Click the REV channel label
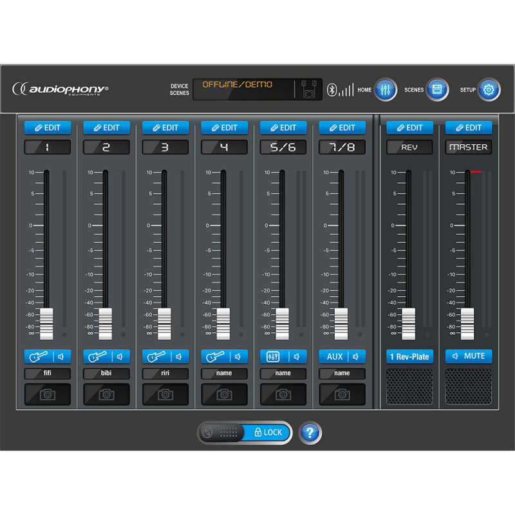This screenshot has width=515, height=515. [409, 147]
